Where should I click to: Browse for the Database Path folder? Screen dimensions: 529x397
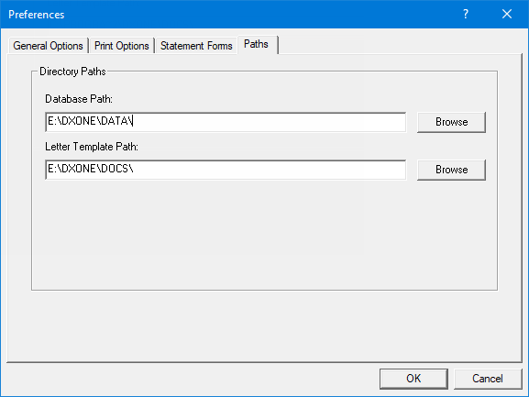click(451, 122)
